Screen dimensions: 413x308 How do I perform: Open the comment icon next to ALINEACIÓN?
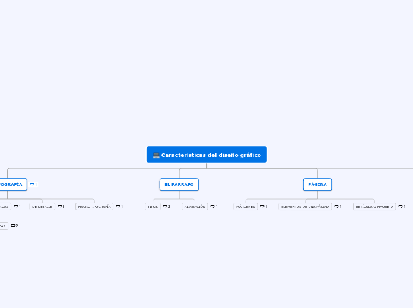pos(214,207)
